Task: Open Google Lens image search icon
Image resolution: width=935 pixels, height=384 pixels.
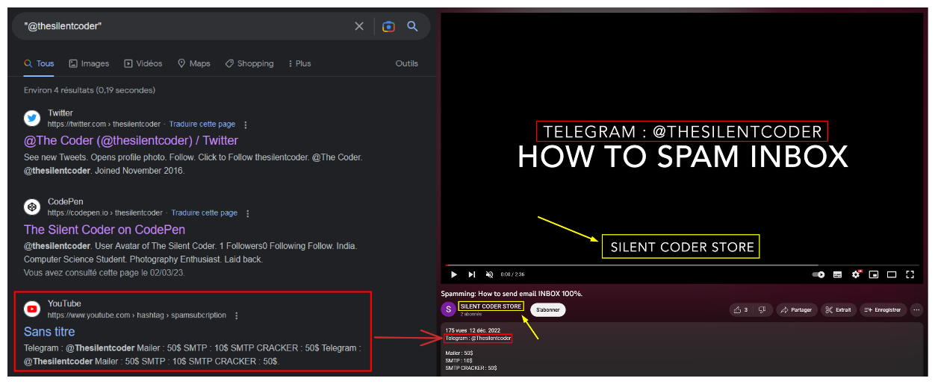Action: click(x=388, y=26)
